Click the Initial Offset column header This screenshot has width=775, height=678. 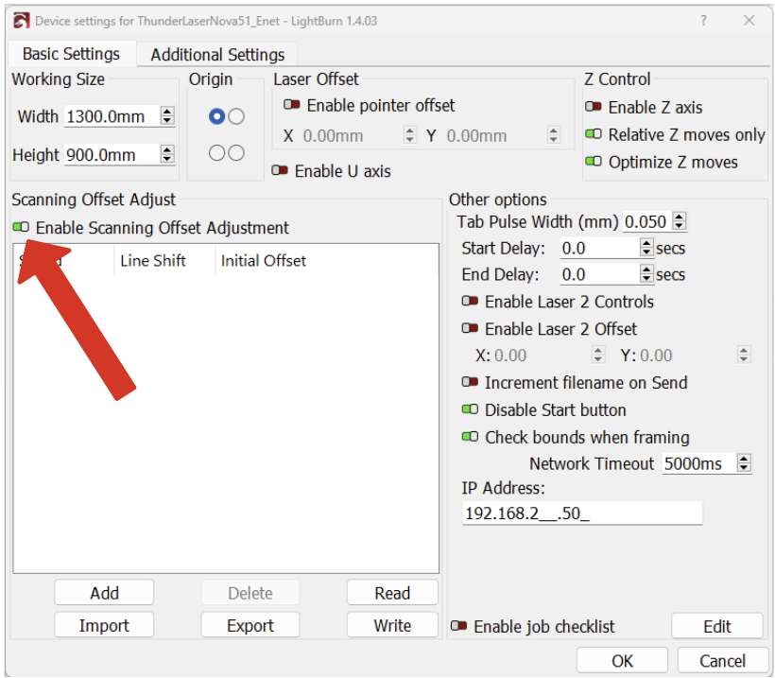264,261
